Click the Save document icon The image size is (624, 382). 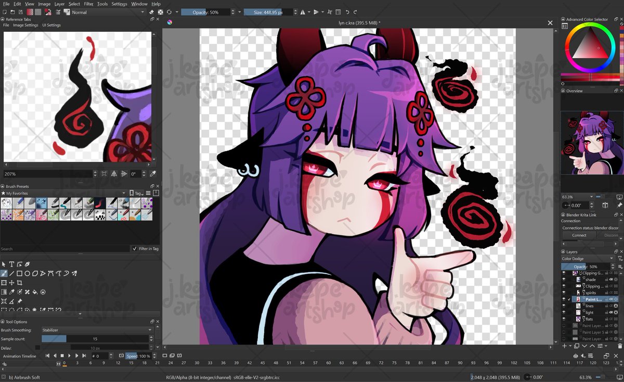tap(20, 12)
